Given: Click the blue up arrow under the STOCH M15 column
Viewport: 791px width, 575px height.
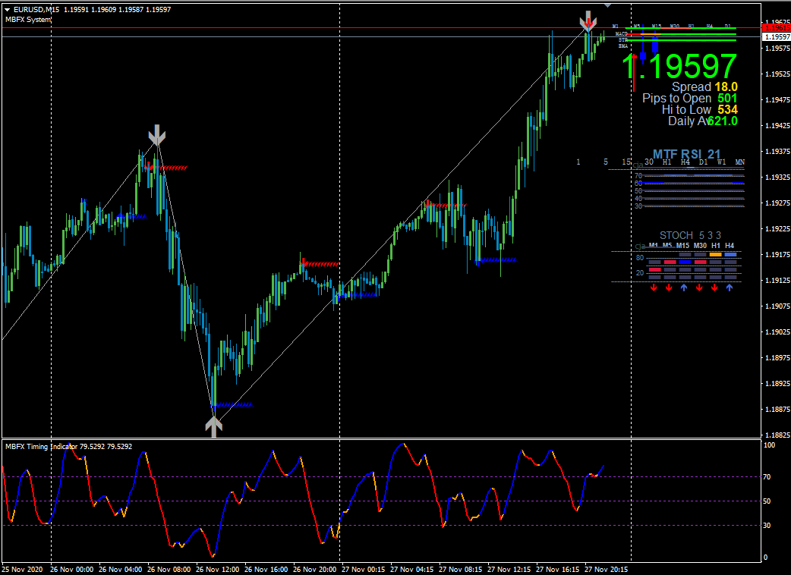Looking at the screenshot, I should tap(683, 287).
